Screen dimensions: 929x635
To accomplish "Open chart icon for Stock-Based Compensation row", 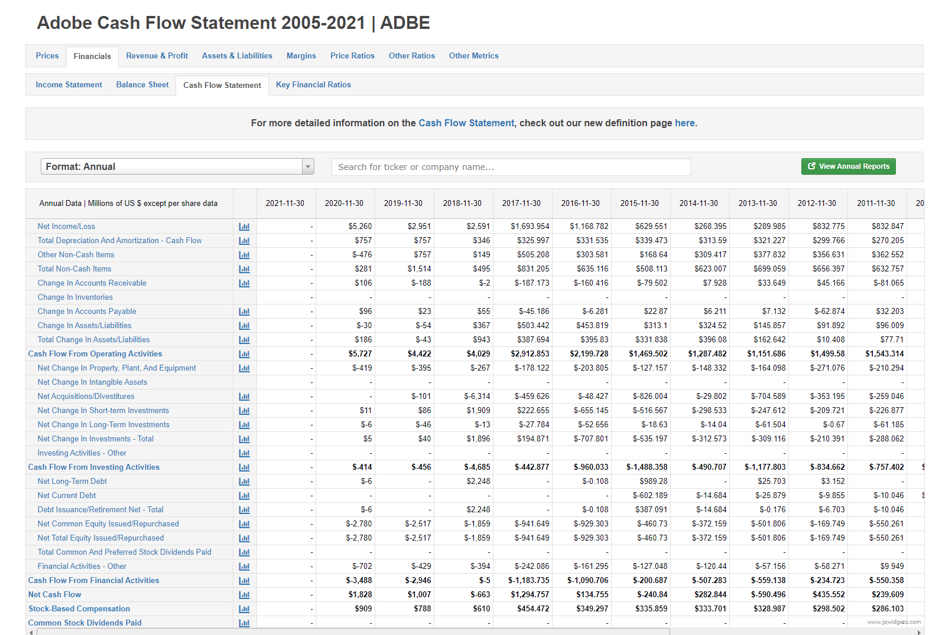I will point(244,609).
